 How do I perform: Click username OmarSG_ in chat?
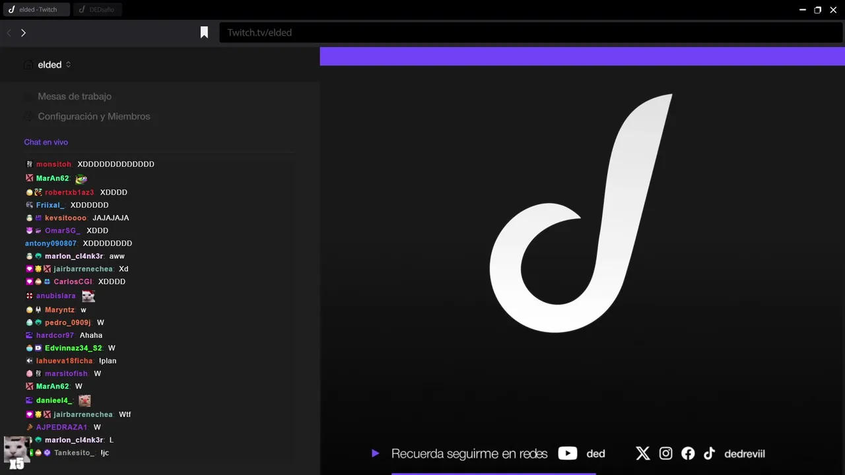(x=63, y=231)
